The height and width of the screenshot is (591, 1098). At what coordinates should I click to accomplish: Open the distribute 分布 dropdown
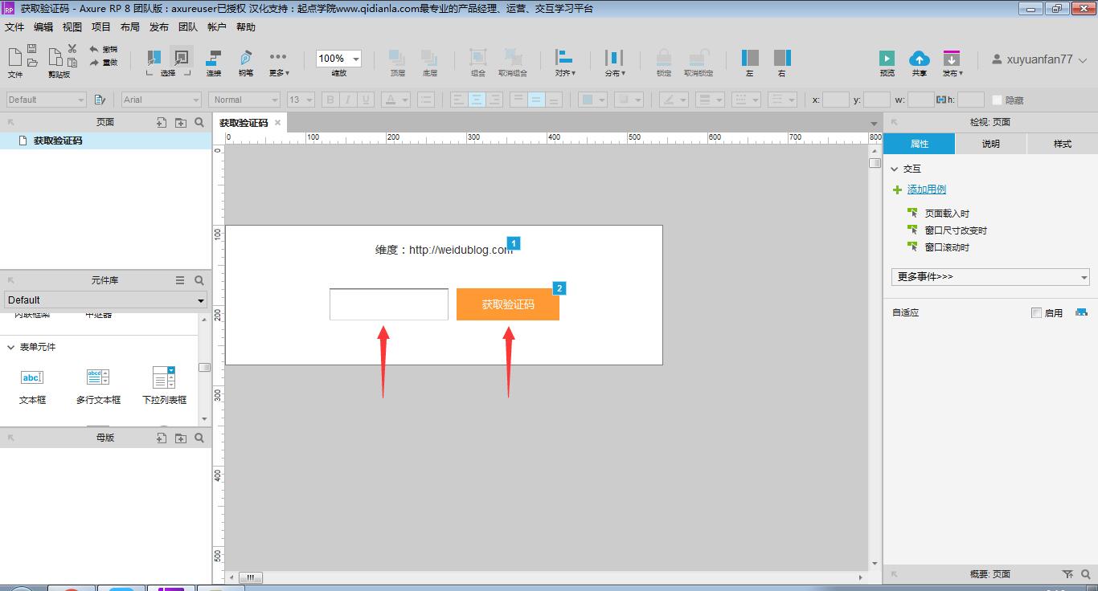coord(614,63)
